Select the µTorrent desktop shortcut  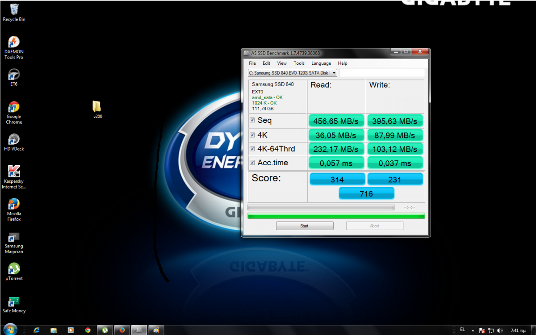coord(14,272)
